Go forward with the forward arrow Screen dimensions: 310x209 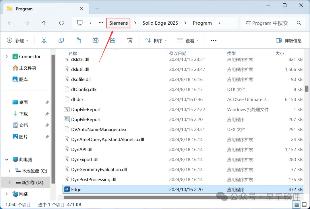coord(27,23)
